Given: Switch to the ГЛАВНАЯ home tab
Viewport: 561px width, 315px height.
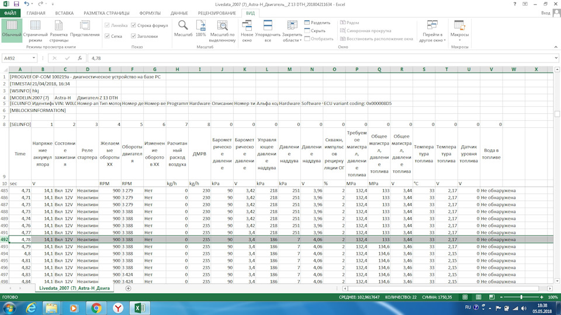Looking at the screenshot, I should 36,13.
